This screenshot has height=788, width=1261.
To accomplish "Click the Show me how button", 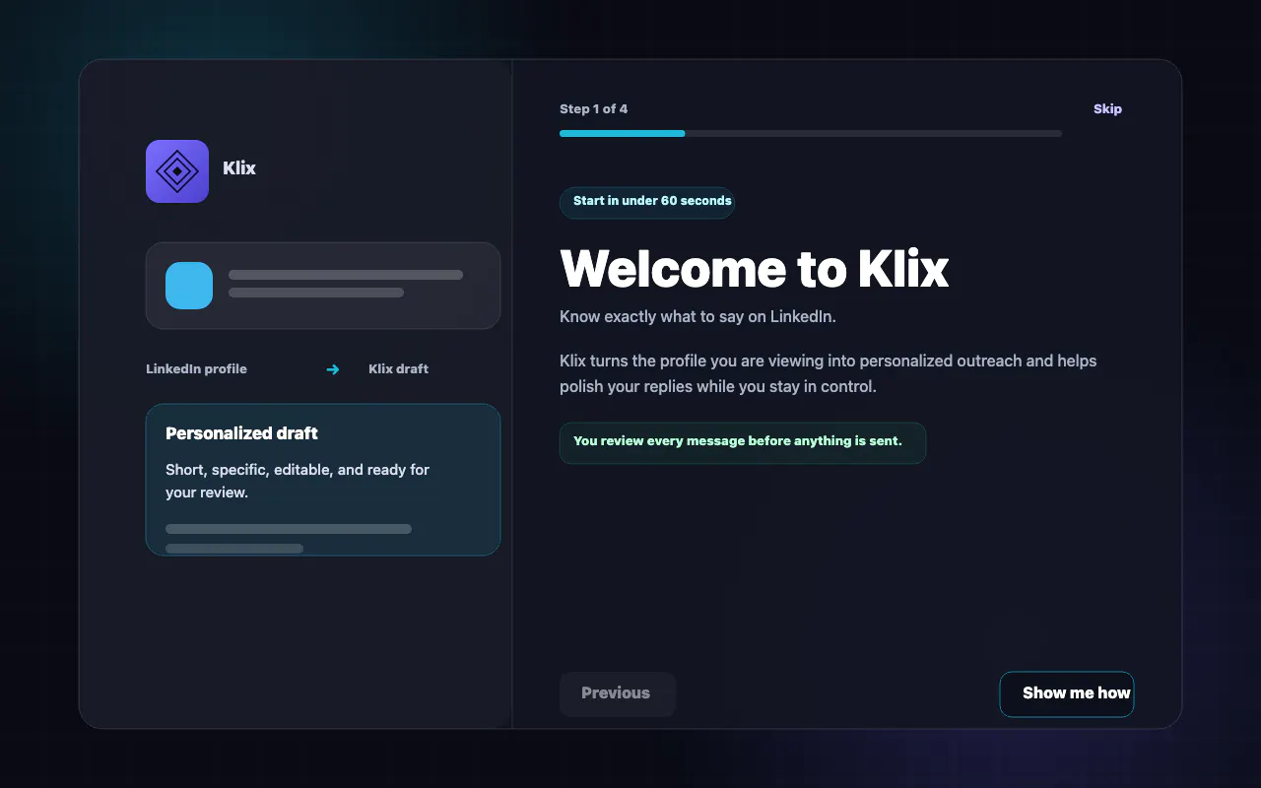I will pyautogui.click(x=1067, y=693).
